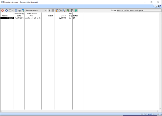Click the horizontal scrollbar left arrow
This screenshot has width=162, height=116.
pos(2,111)
